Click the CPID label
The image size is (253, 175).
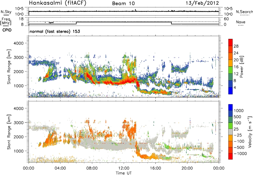(7, 30)
